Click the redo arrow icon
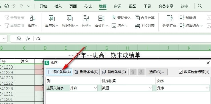 21,6
